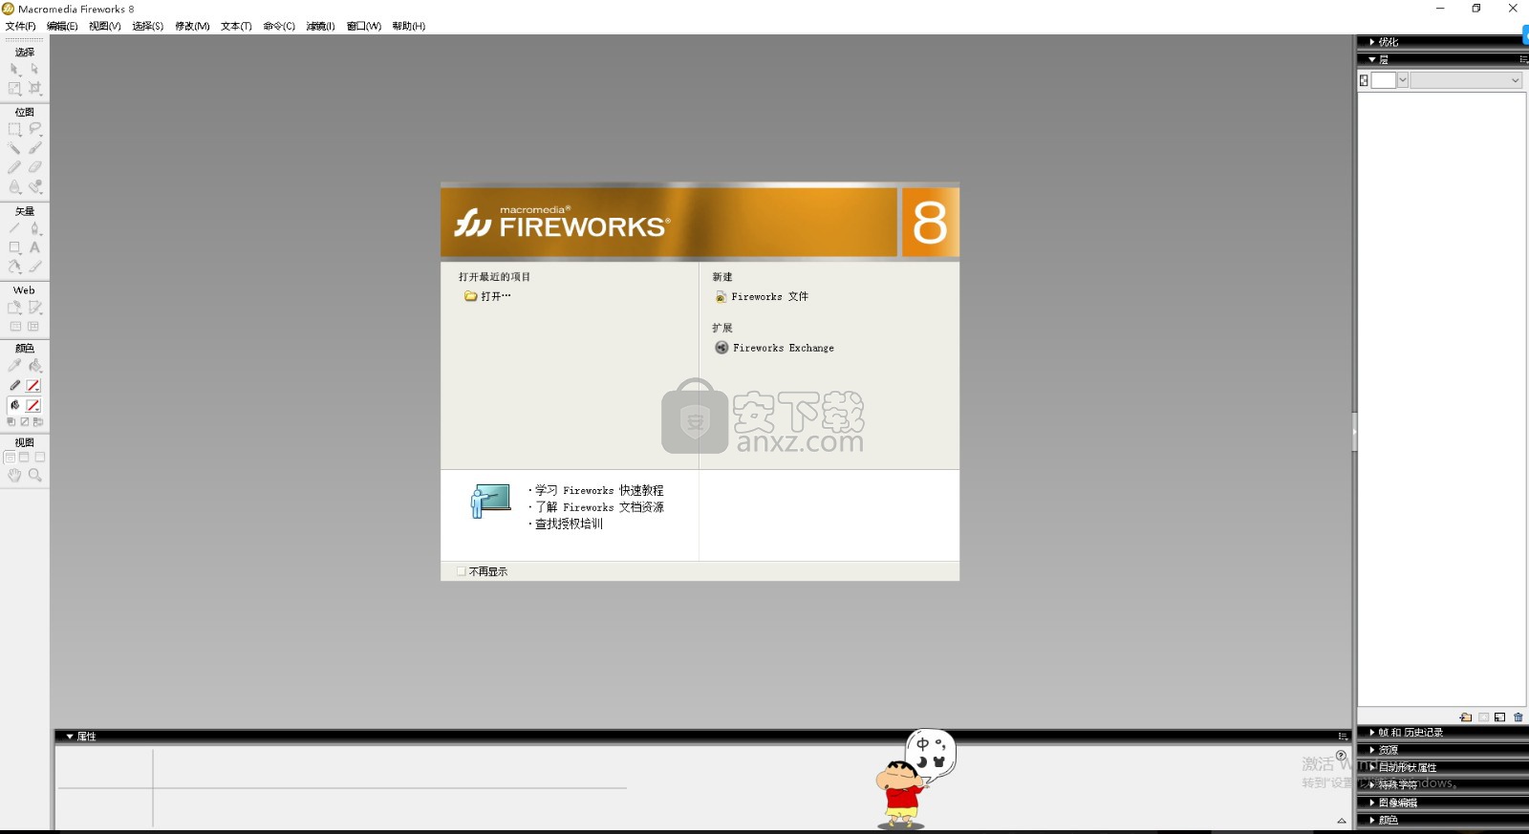1529x834 pixels.
Task: Open the 滤镜(I) menu
Action: pyautogui.click(x=320, y=26)
